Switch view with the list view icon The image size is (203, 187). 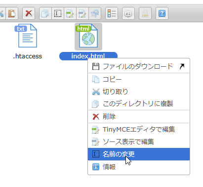pos(112,13)
